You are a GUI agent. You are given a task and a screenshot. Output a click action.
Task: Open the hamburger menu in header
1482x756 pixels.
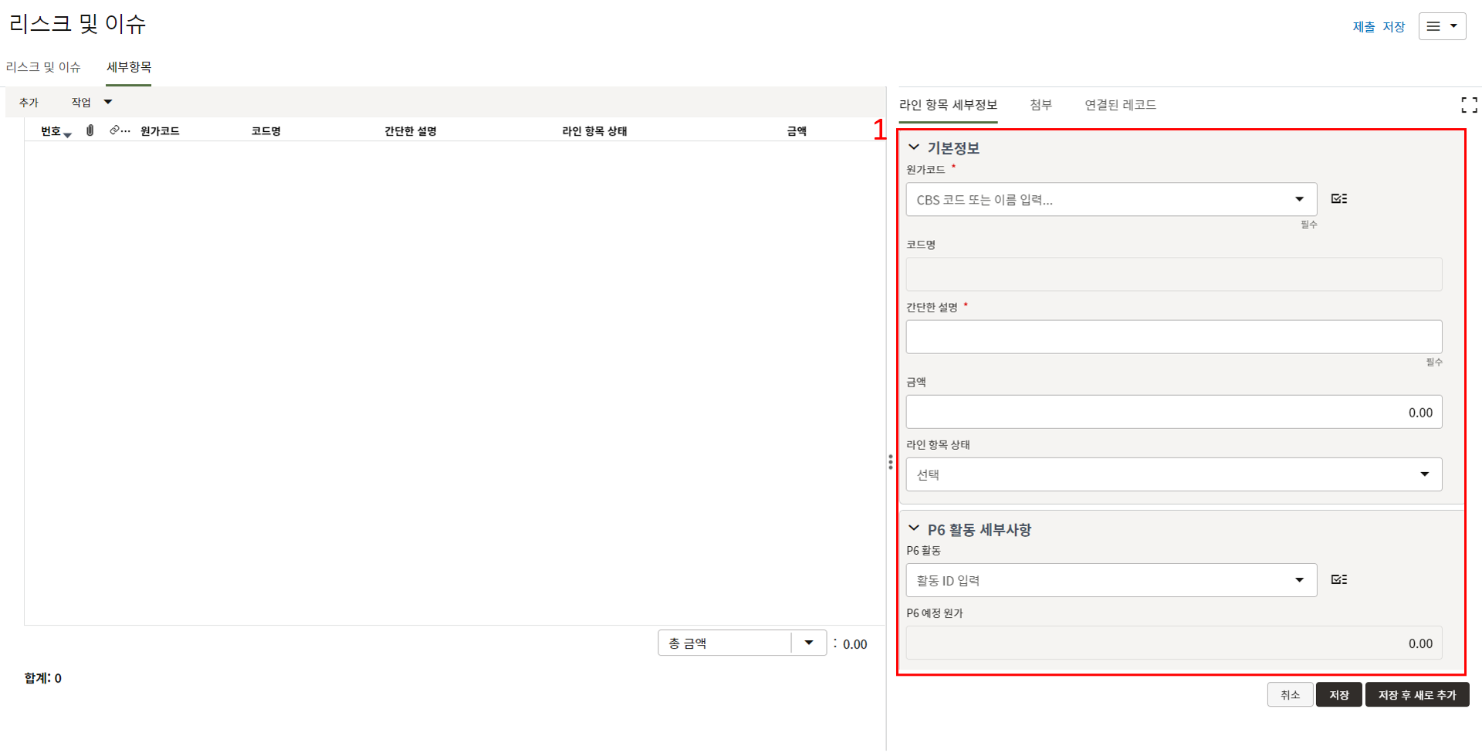[x=1441, y=26]
